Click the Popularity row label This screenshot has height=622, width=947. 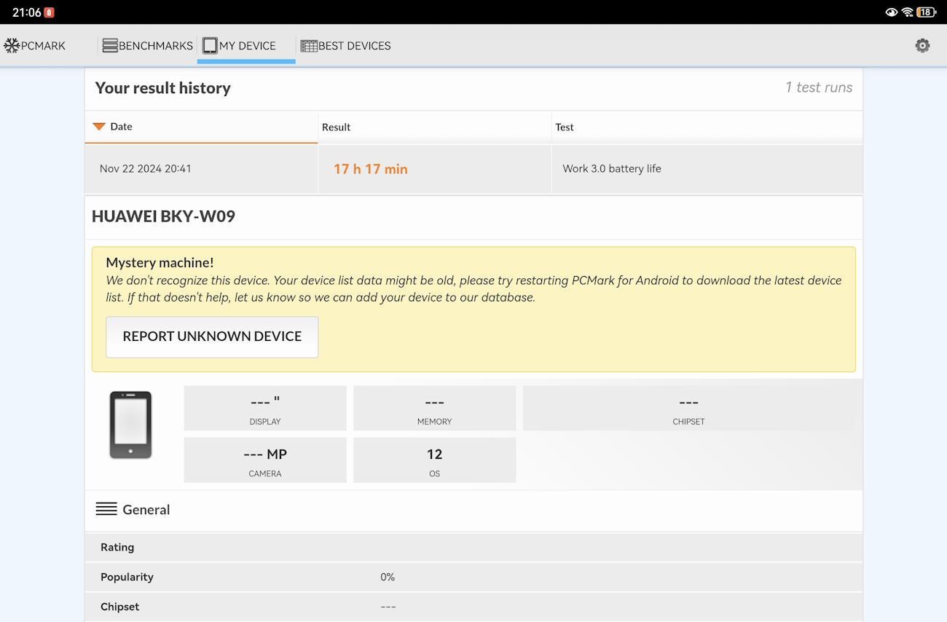pyautogui.click(x=127, y=577)
